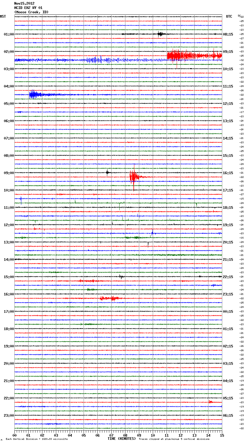The width and height of the screenshot is (245, 443).
Task: Click the (Moose Creek, ID) location label
Action: click(x=31, y=12)
